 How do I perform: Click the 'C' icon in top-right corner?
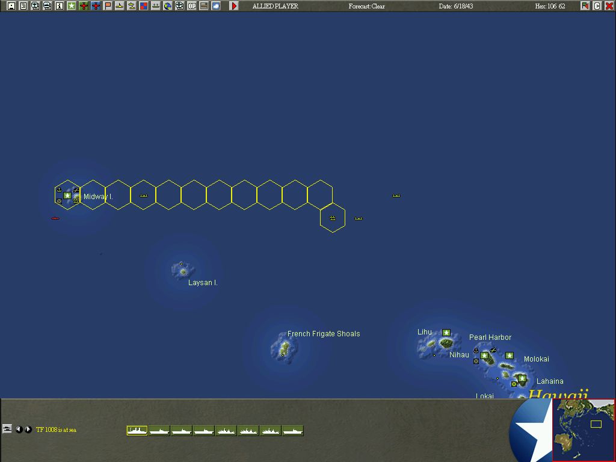[x=597, y=6]
